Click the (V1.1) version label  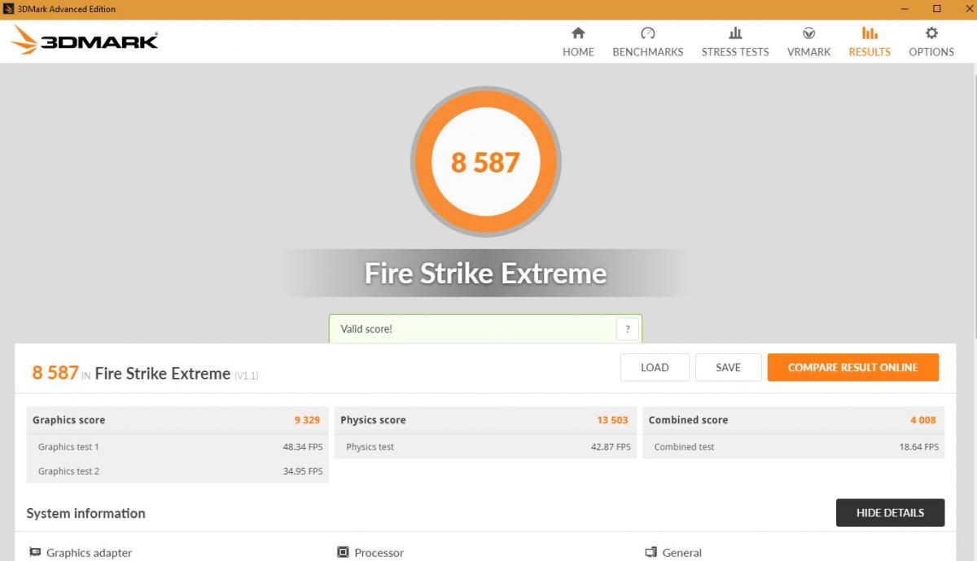(x=247, y=375)
